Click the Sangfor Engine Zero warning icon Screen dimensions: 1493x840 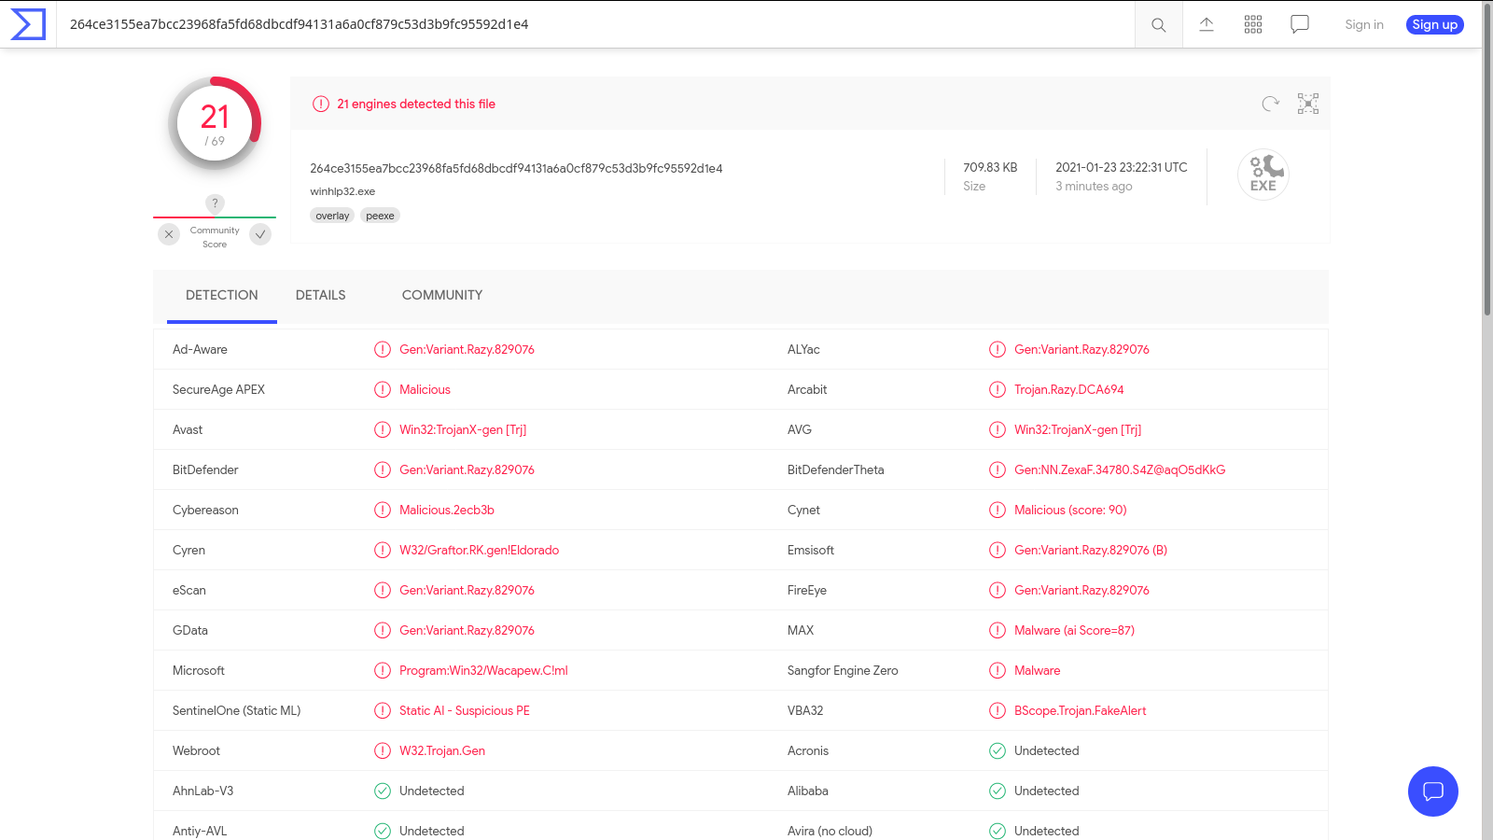(998, 670)
